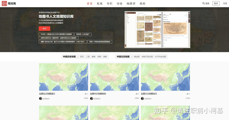Viewport: 229px width, 120px height.
Task: Open author avatar under 从唐太宗到唐高宗
Action: (142, 98)
